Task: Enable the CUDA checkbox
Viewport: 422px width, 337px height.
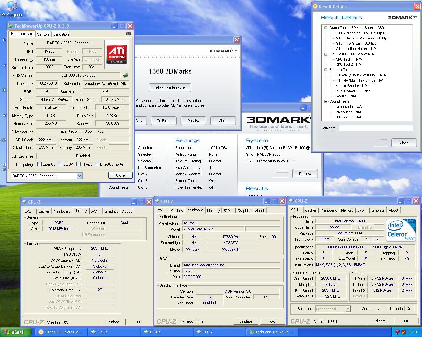Action: coord(60,164)
